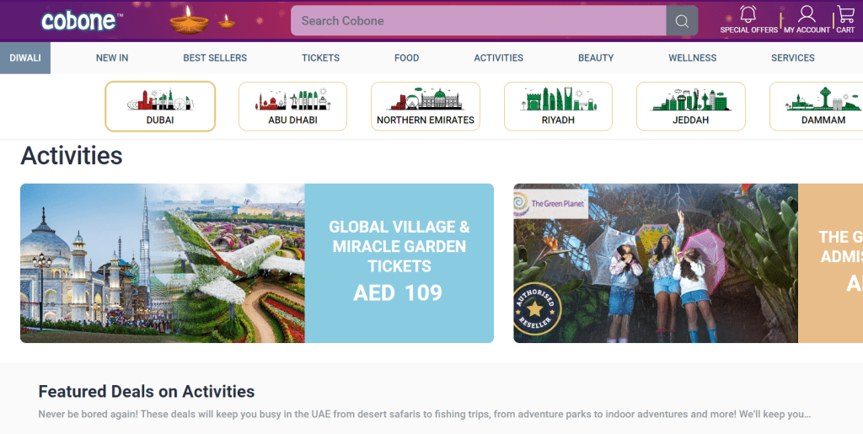Click the search magnifier icon
The height and width of the screenshot is (434, 863).
coord(681,21)
